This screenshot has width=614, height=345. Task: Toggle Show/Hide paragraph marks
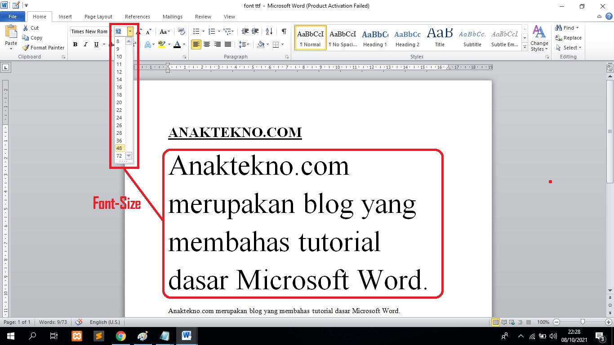284,31
